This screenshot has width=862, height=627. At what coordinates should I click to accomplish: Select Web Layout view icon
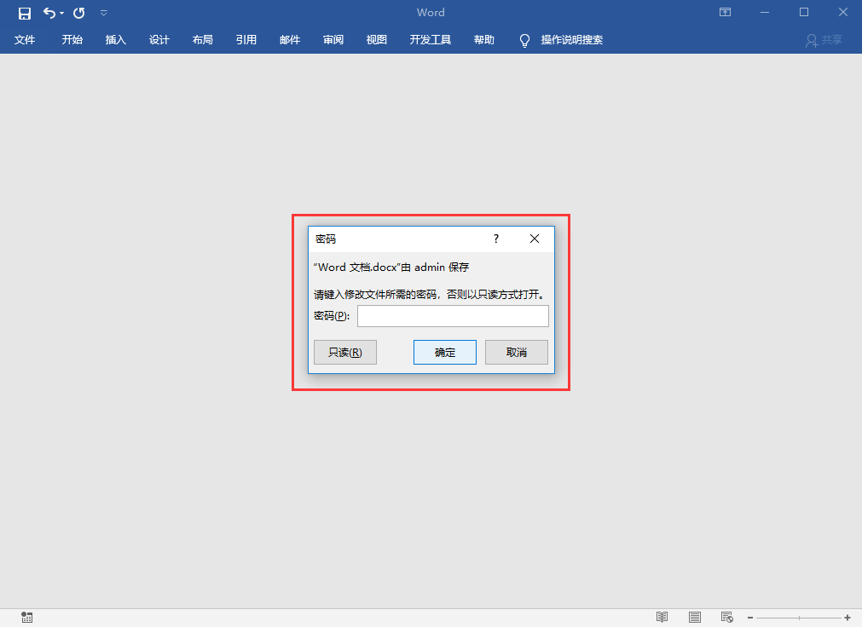726,617
